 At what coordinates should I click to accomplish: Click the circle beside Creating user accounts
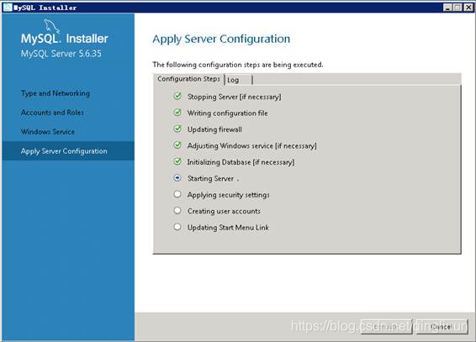(177, 210)
